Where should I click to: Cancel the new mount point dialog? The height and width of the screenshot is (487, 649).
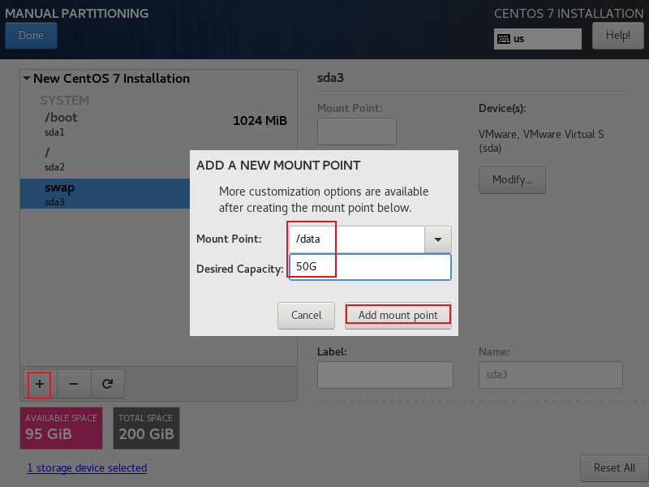(x=306, y=315)
